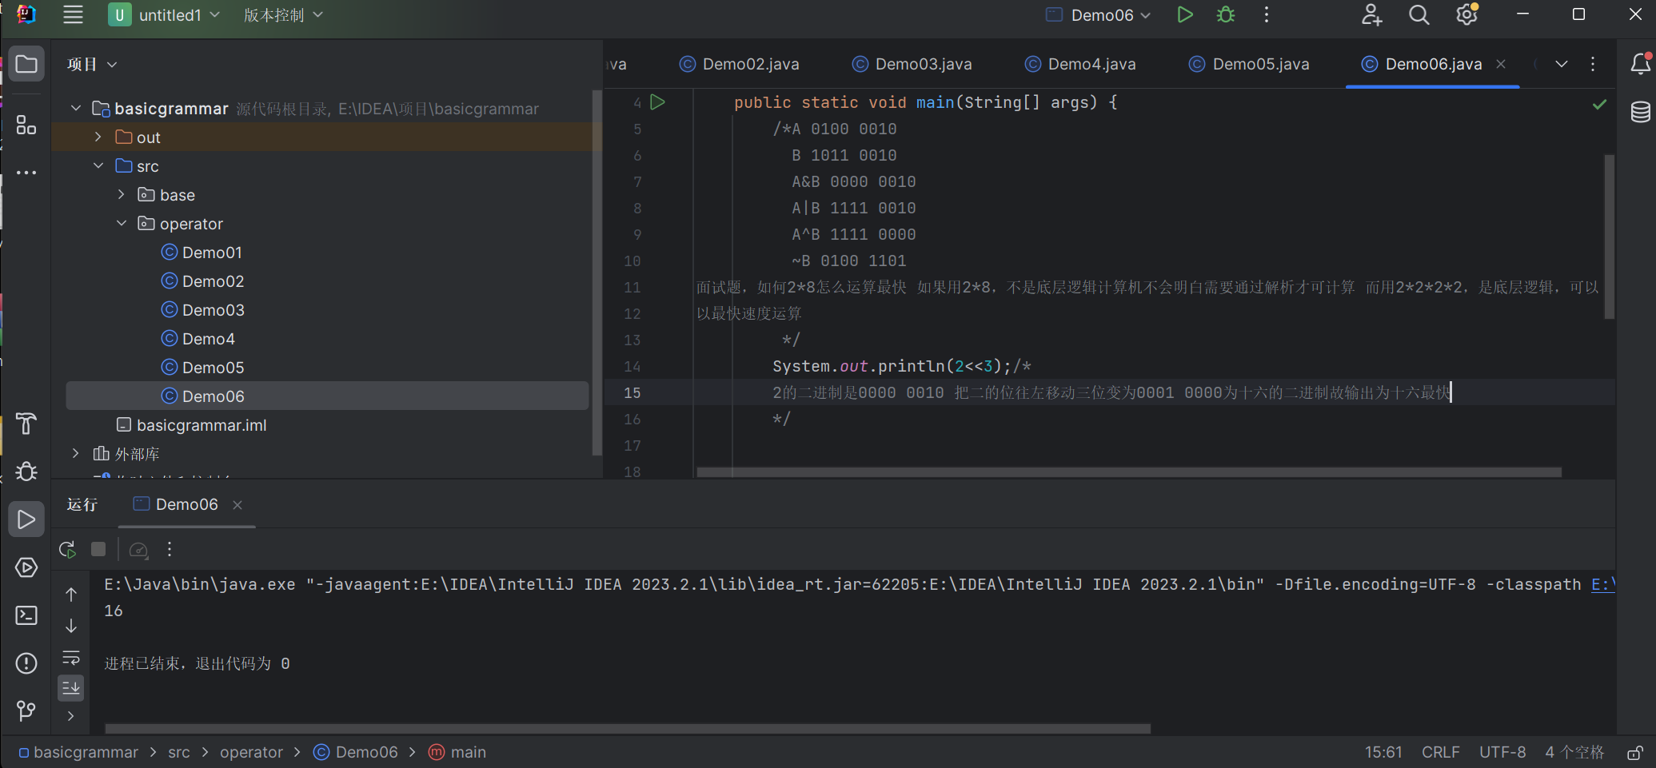Toggle scroll to end of console
The image size is (1656, 768).
[x=71, y=688]
